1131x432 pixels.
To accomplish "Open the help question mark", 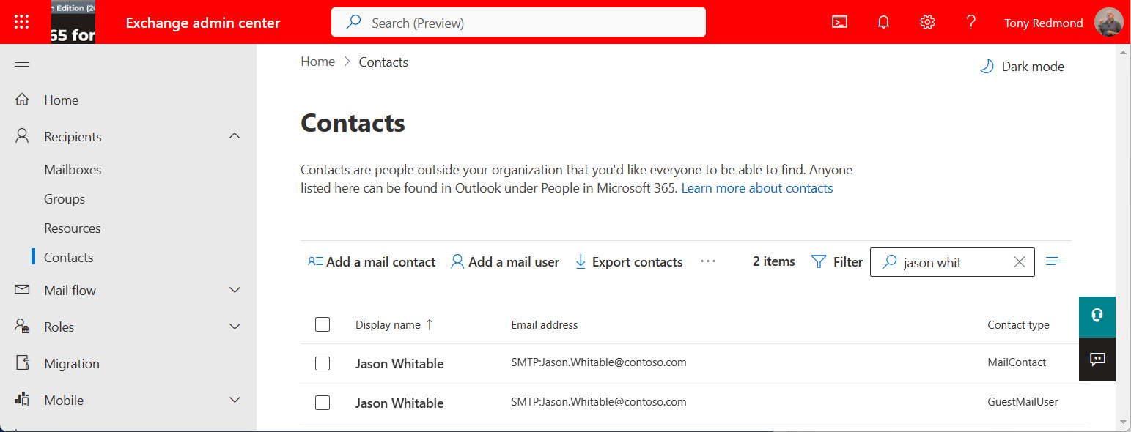I will click(x=970, y=22).
